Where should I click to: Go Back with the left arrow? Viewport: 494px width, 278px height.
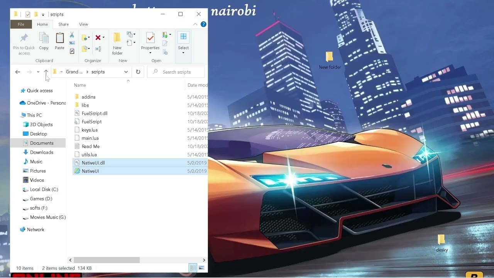(x=17, y=72)
